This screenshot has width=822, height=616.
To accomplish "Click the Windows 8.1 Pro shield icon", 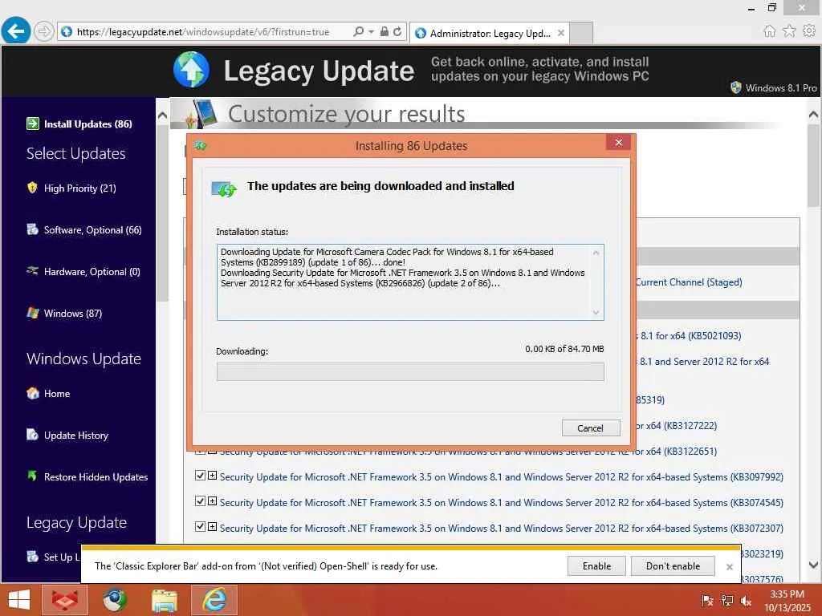I will pos(736,87).
